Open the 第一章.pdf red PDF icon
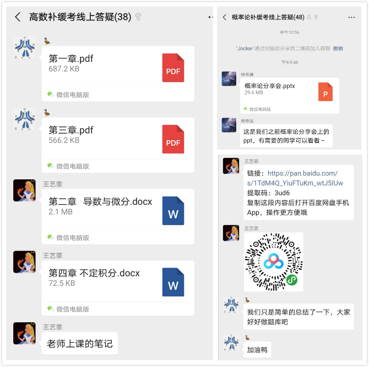Screen dimensions: 369x367 tap(173, 68)
